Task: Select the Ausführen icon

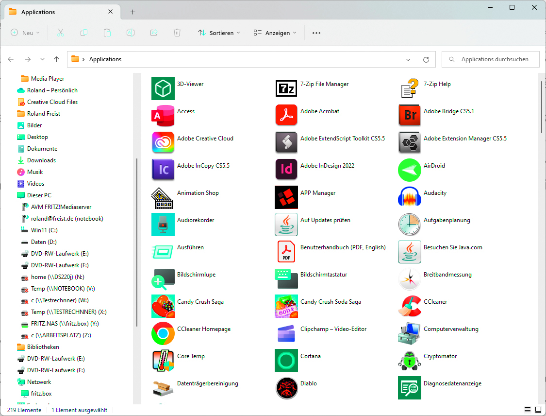Action: [x=163, y=251]
